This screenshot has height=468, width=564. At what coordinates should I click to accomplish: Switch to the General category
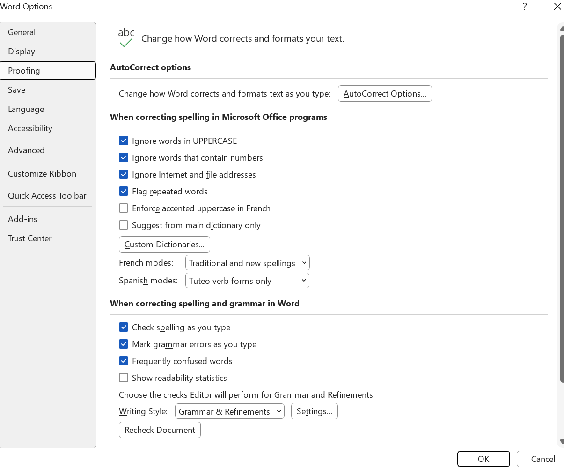[x=48, y=32]
